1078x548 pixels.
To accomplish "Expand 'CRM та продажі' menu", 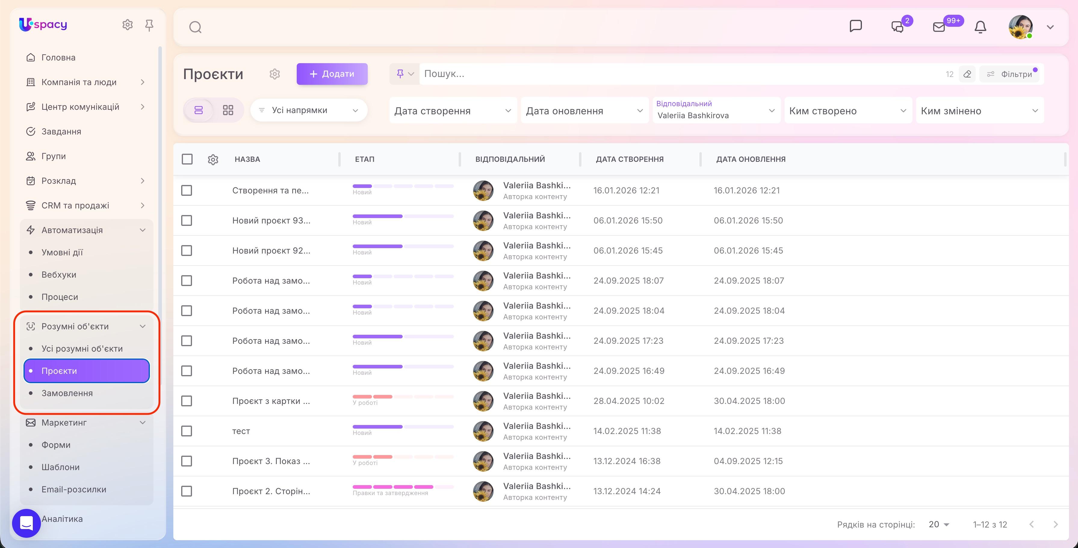I will pyautogui.click(x=86, y=205).
